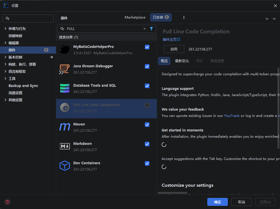Expand the 版本控制 settings group

(5, 57)
